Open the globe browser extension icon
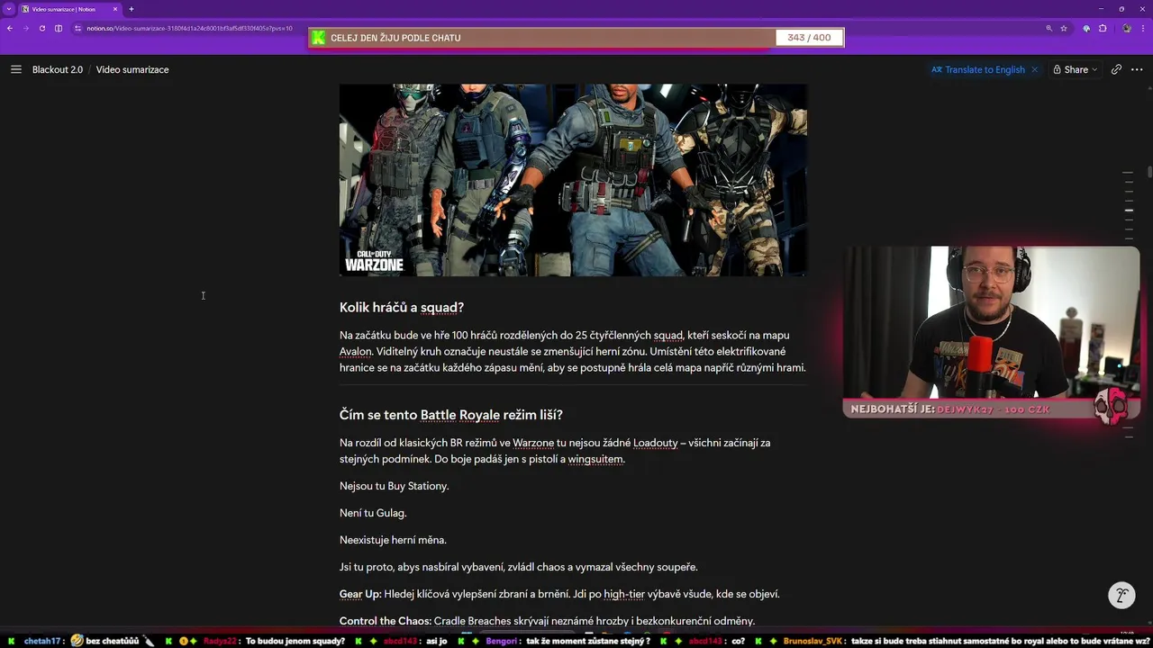Screen dimensions: 1153x648 (1086, 28)
